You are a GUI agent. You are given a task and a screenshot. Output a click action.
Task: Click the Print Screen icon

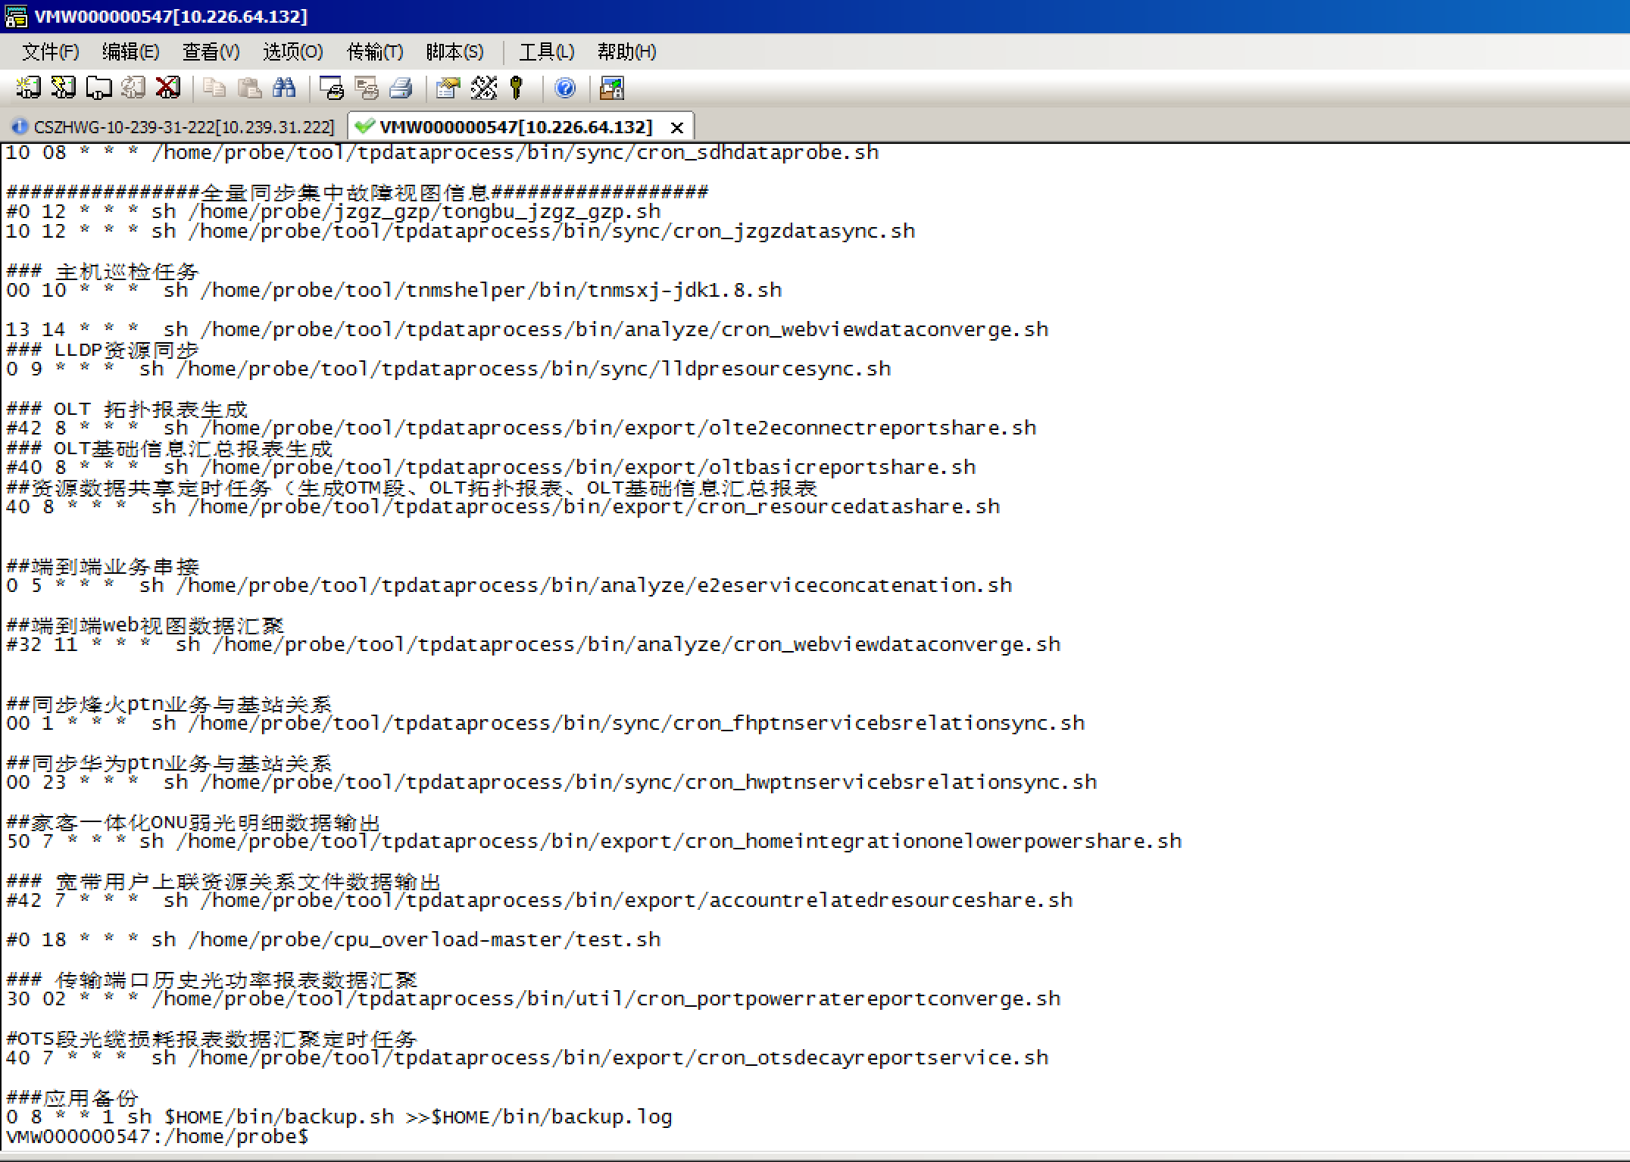tap(331, 89)
